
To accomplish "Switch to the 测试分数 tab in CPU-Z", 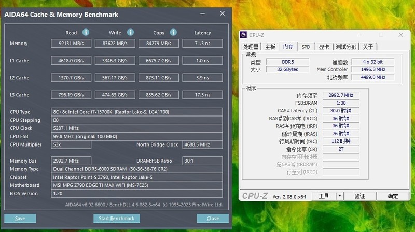I will (346, 47).
